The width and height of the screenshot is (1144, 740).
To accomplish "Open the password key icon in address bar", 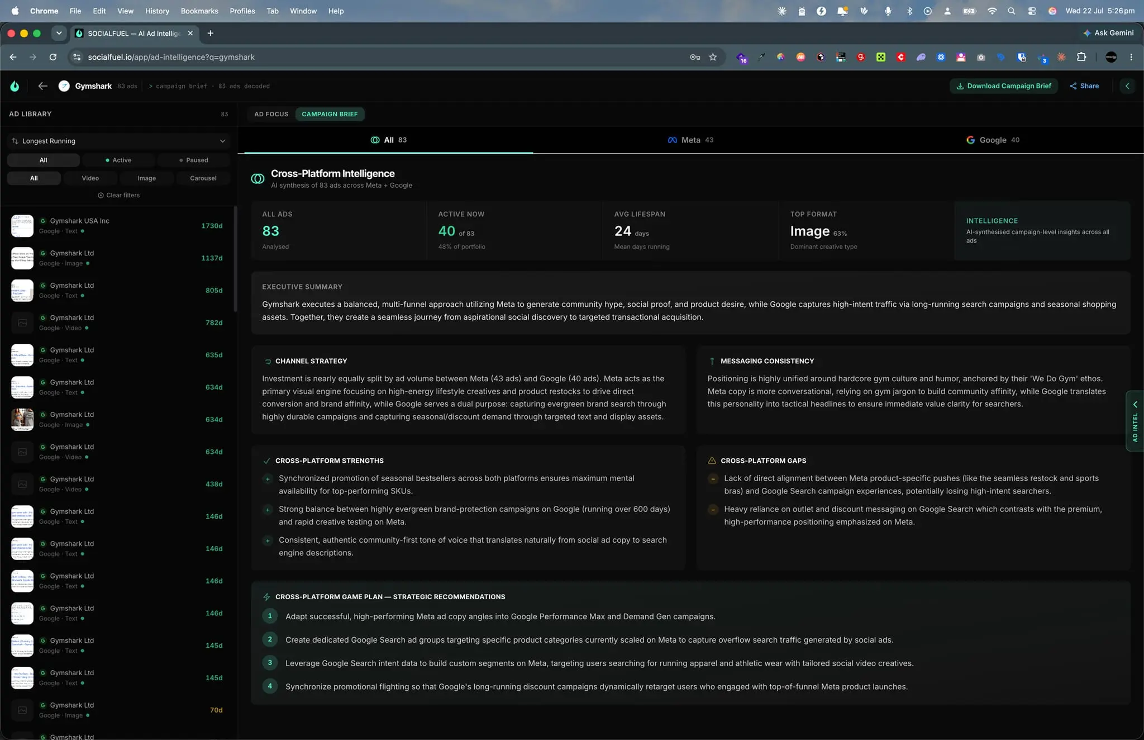I will (695, 57).
